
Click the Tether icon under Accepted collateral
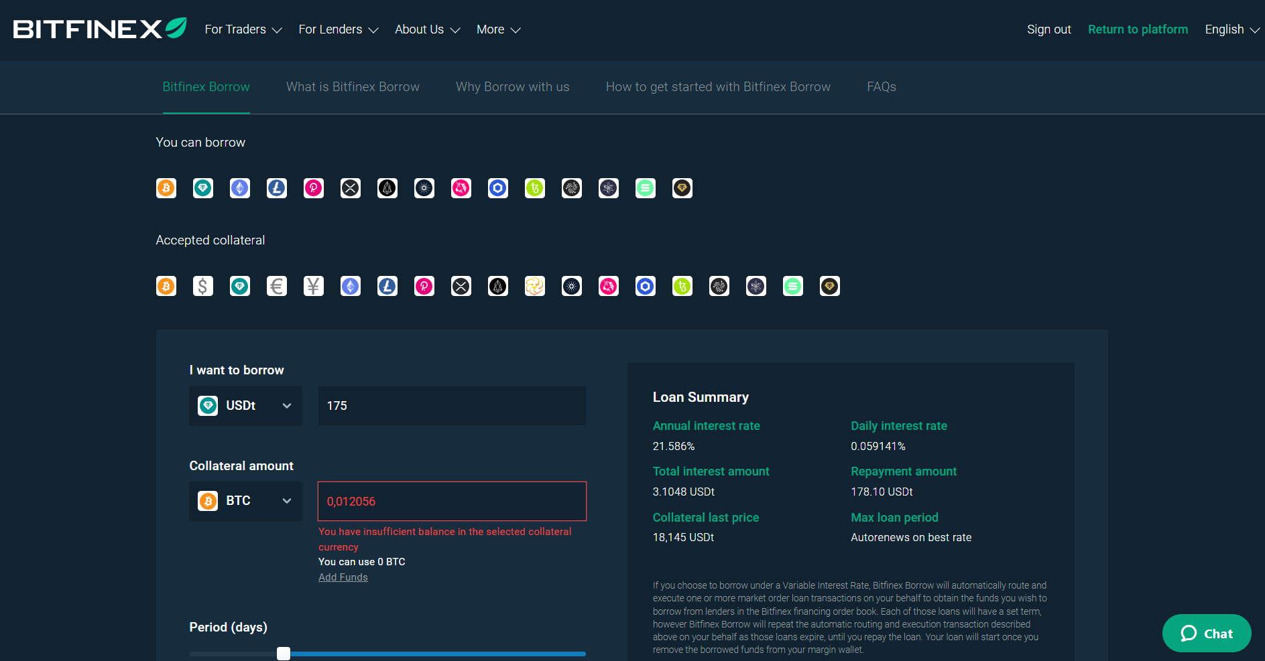[x=240, y=287]
